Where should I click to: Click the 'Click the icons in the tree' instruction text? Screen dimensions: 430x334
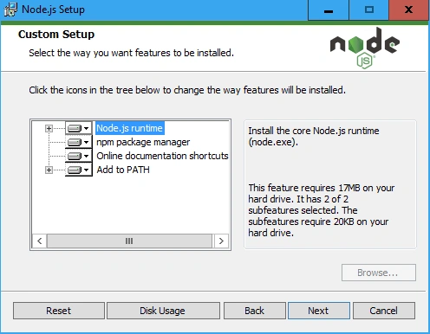[x=187, y=90]
